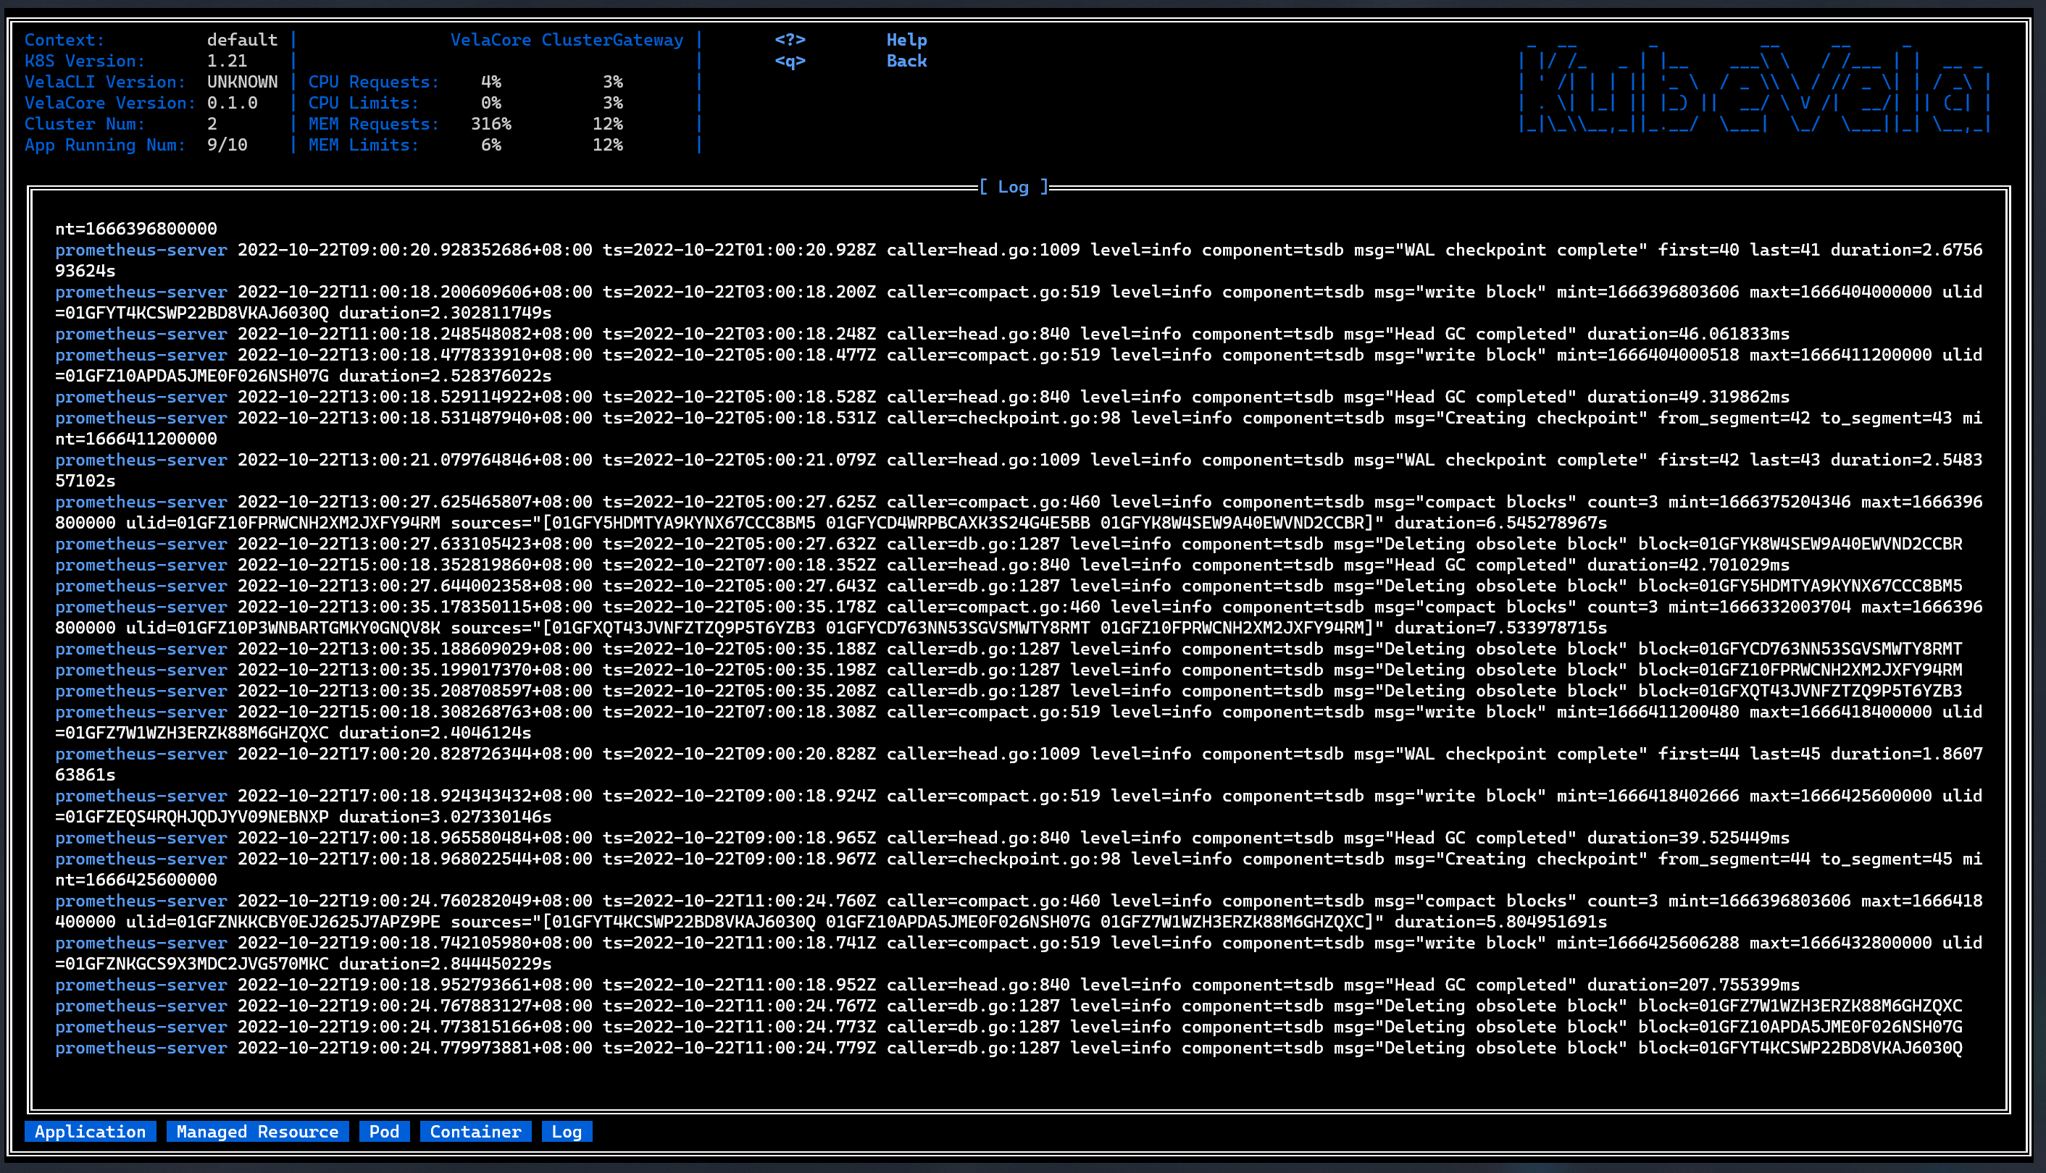The width and height of the screenshot is (2046, 1173).
Task: Click Head GC completed duration=49.319862ms line
Action: click(x=922, y=396)
